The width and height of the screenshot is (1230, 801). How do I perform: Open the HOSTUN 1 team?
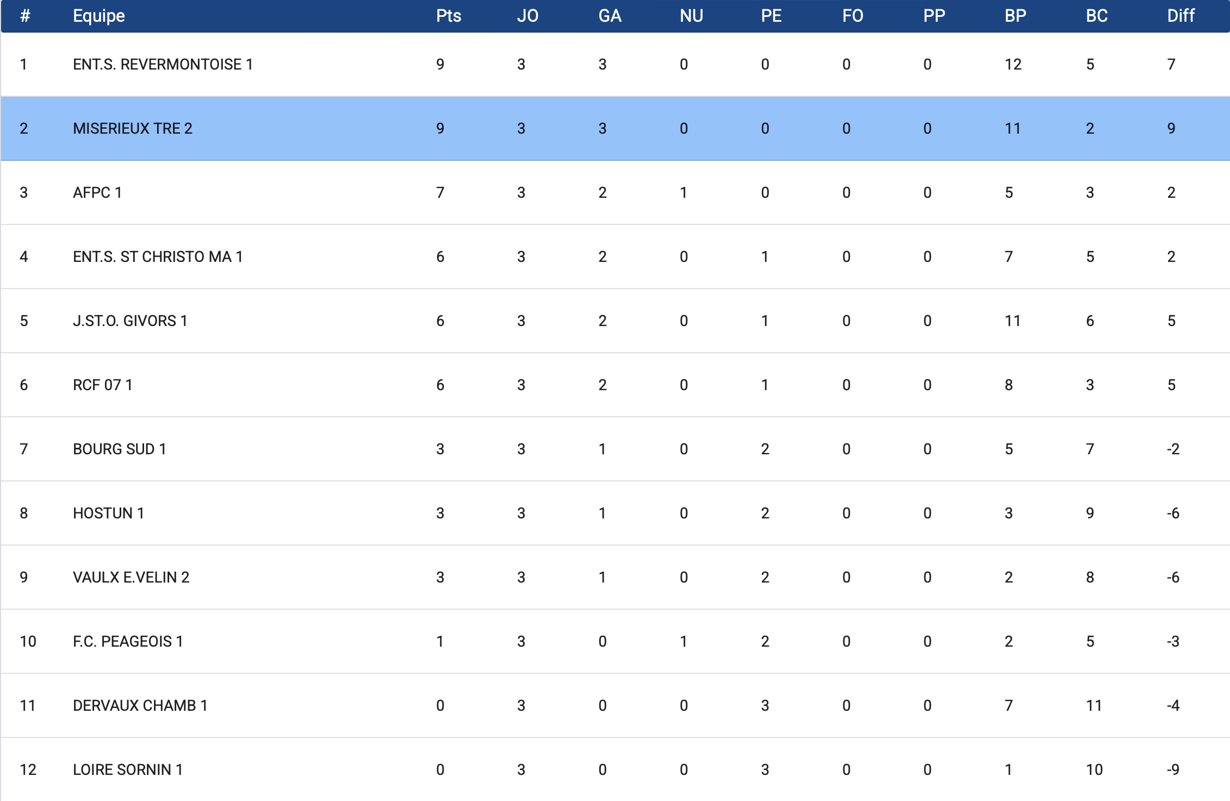108,513
